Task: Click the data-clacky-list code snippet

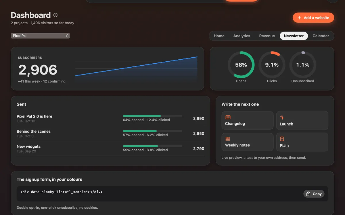Action: 62,192
